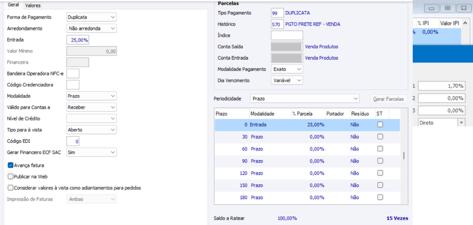The height and width of the screenshot is (225, 473).
Task: Minimize the background window
Action: (432, 8)
